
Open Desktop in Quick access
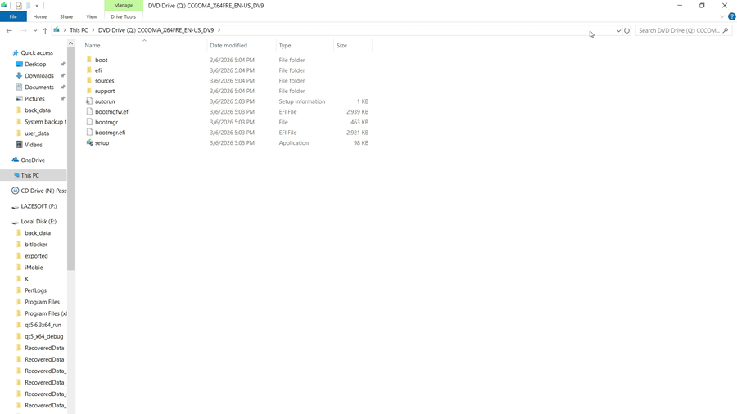35,65
